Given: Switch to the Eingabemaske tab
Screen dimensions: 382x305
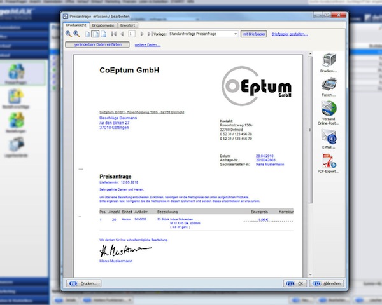Looking at the screenshot, I should 103,25.
